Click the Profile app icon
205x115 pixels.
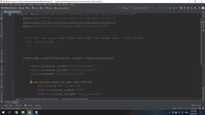click(170, 8)
